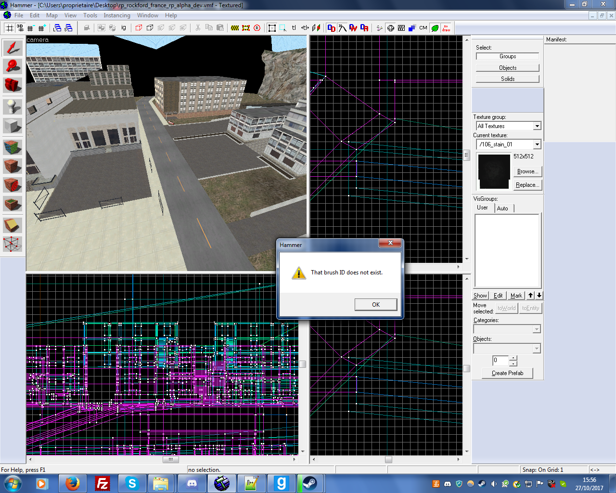Toggle ignore groups 'ig' button

[124, 28]
